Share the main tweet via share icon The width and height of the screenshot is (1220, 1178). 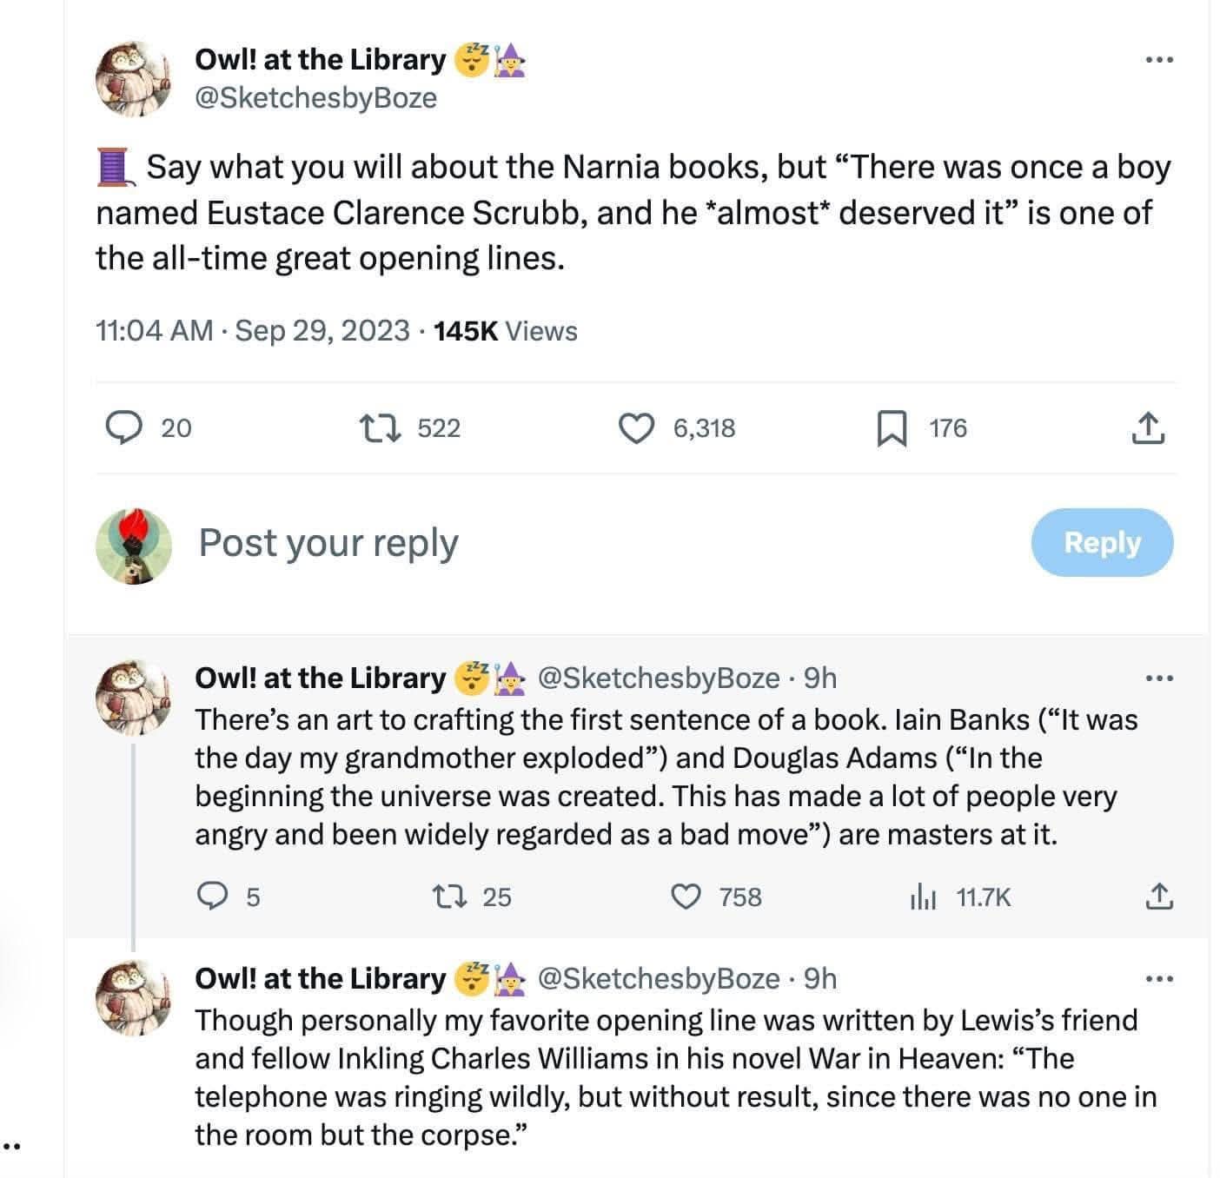[1148, 427]
